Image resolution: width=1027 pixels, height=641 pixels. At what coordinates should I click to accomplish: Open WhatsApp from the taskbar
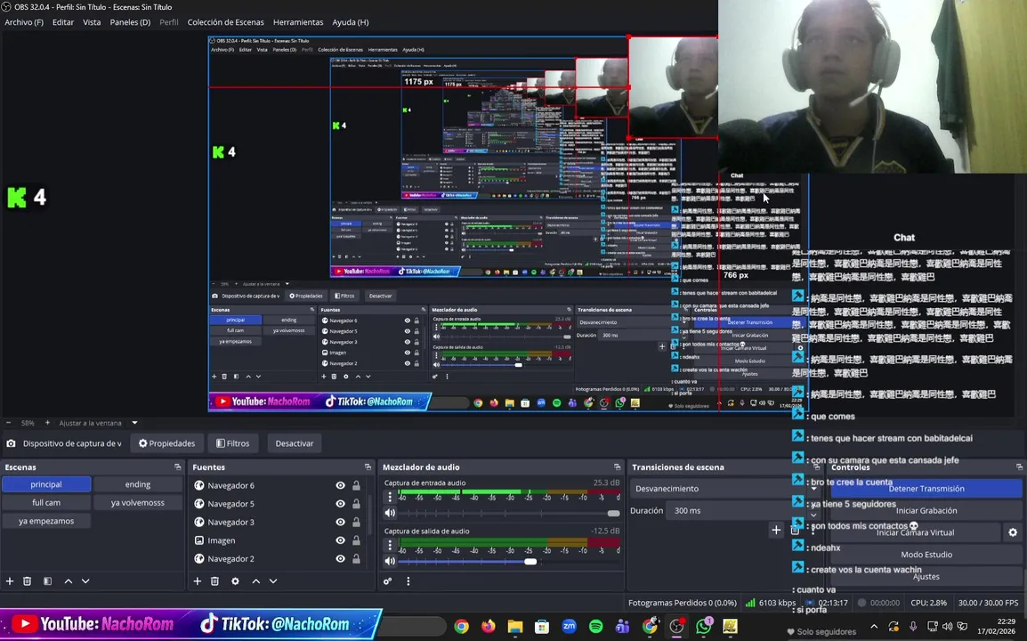tap(703, 627)
